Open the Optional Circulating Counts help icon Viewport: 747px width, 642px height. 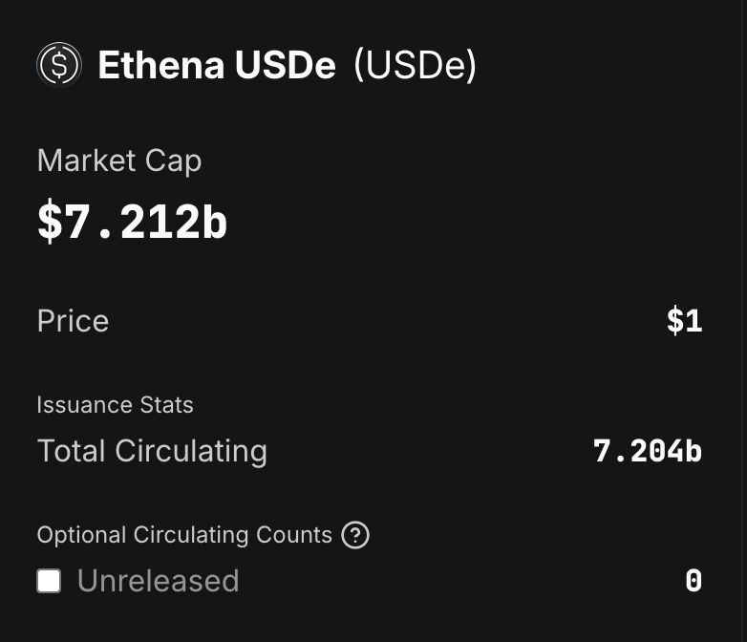point(355,535)
